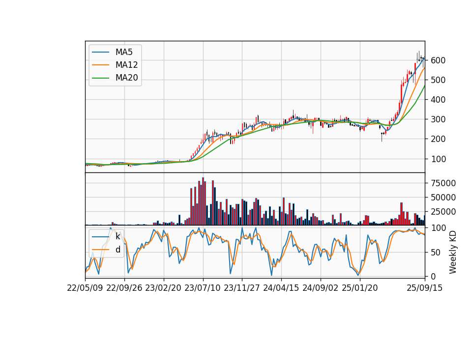472x339 pixels.
Task: Click the 25/09/15 date axis label
Action: 425,288
